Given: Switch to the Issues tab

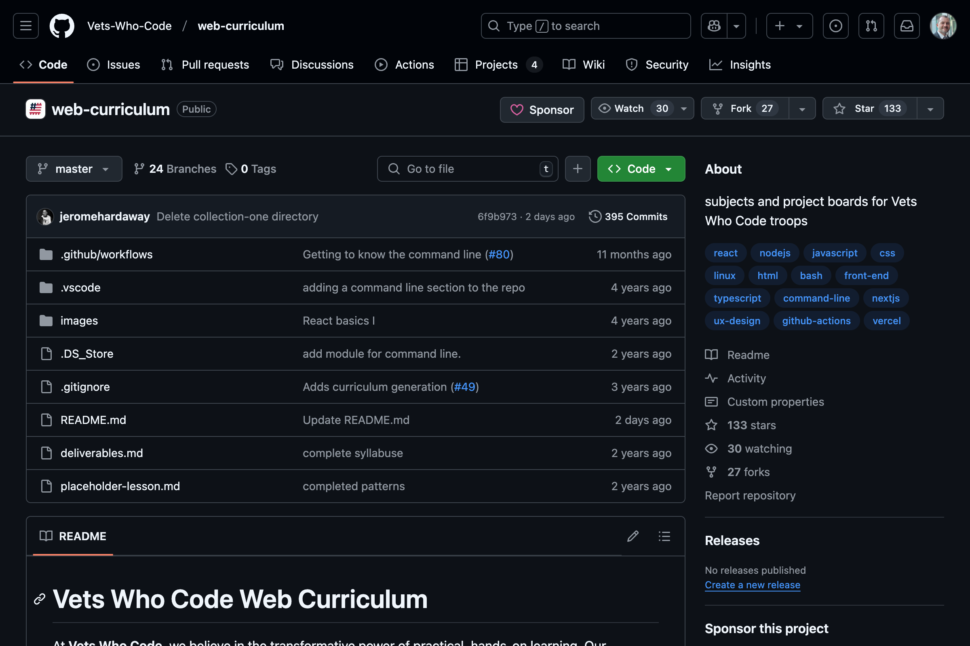Looking at the screenshot, I should 114,65.
